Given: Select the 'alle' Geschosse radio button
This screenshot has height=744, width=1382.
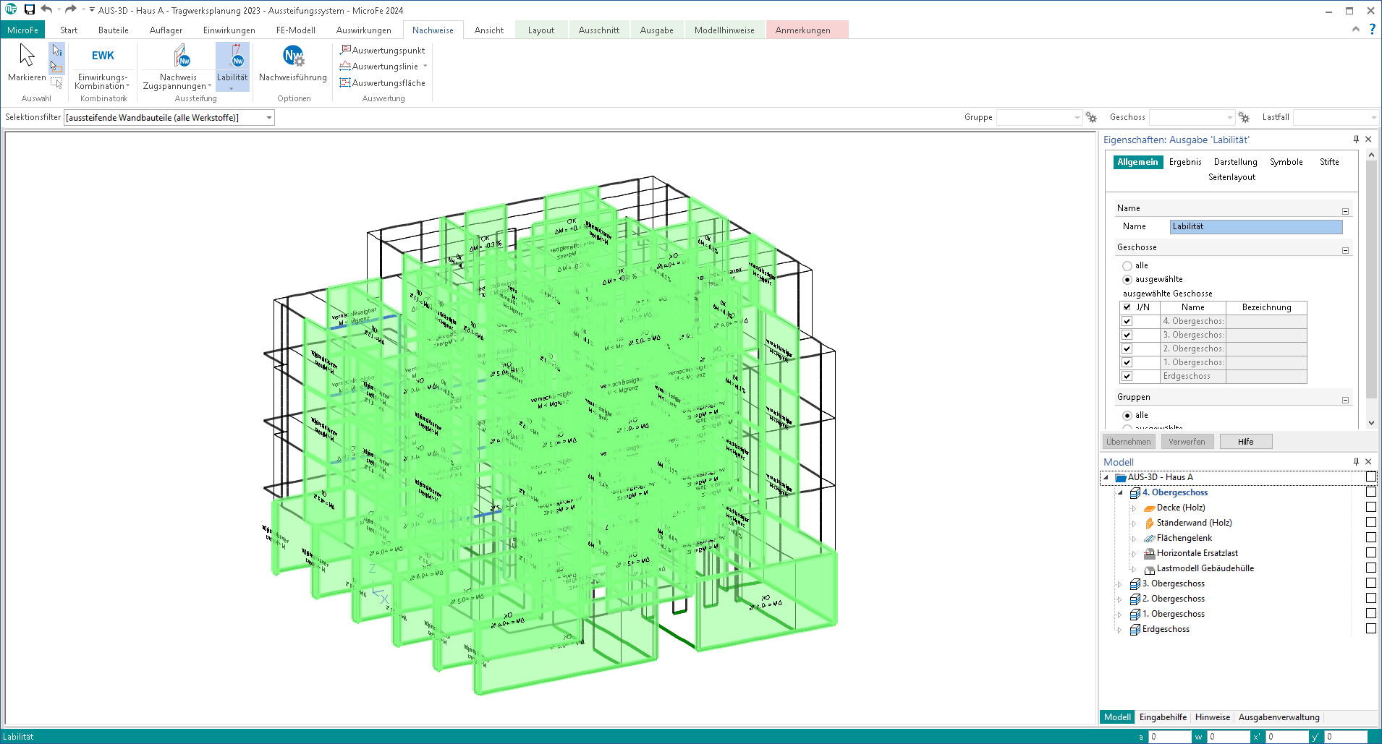Looking at the screenshot, I should [1127, 266].
